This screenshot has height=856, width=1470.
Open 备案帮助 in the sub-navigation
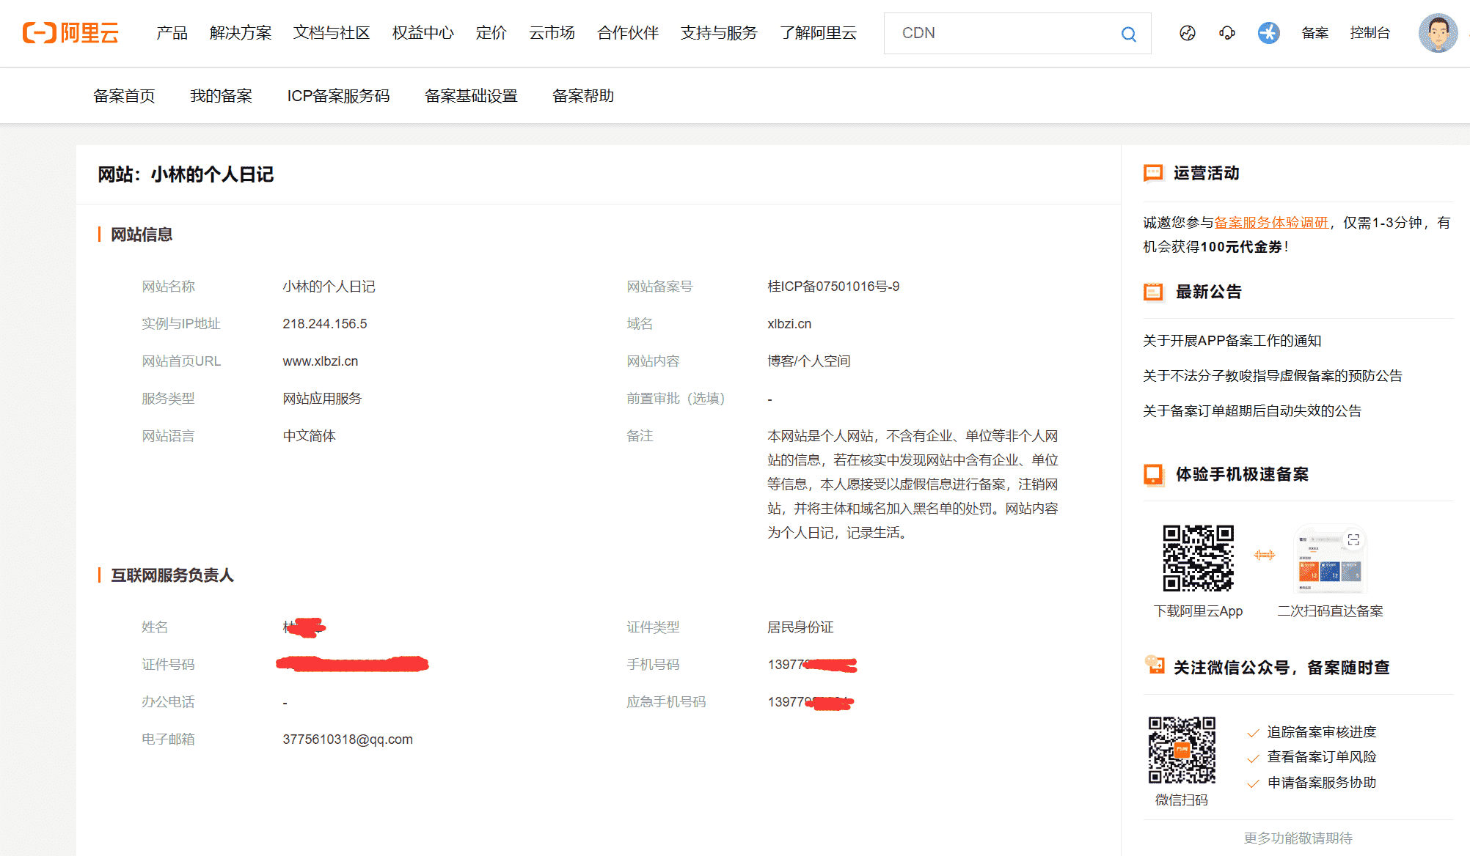[x=582, y=95]
